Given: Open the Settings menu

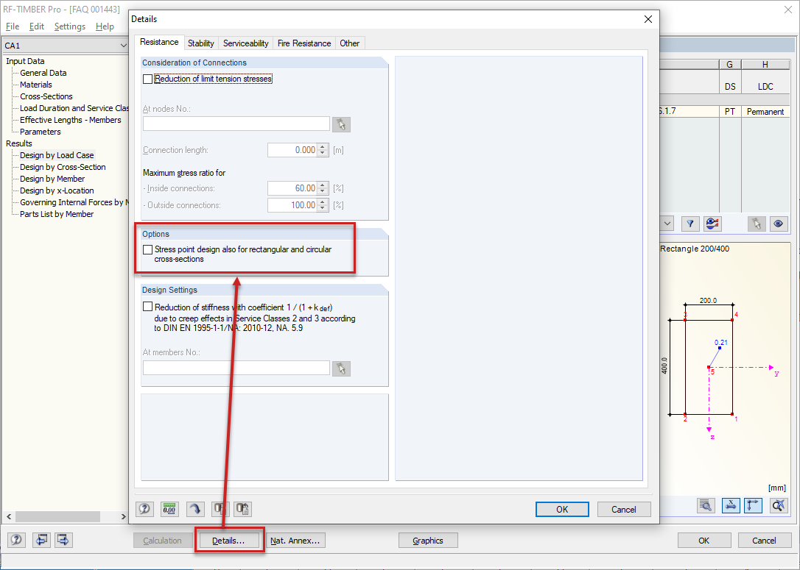Looking at the screenshot, I should [x=70, y=26].
